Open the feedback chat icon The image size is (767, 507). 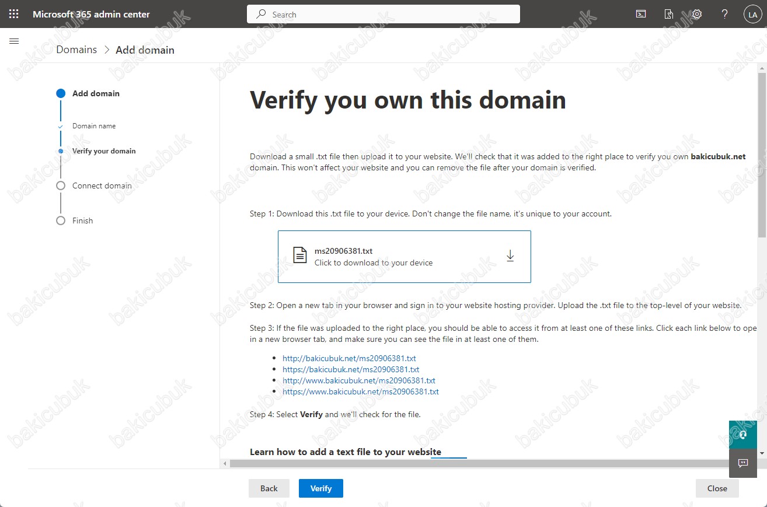point(743,463)
